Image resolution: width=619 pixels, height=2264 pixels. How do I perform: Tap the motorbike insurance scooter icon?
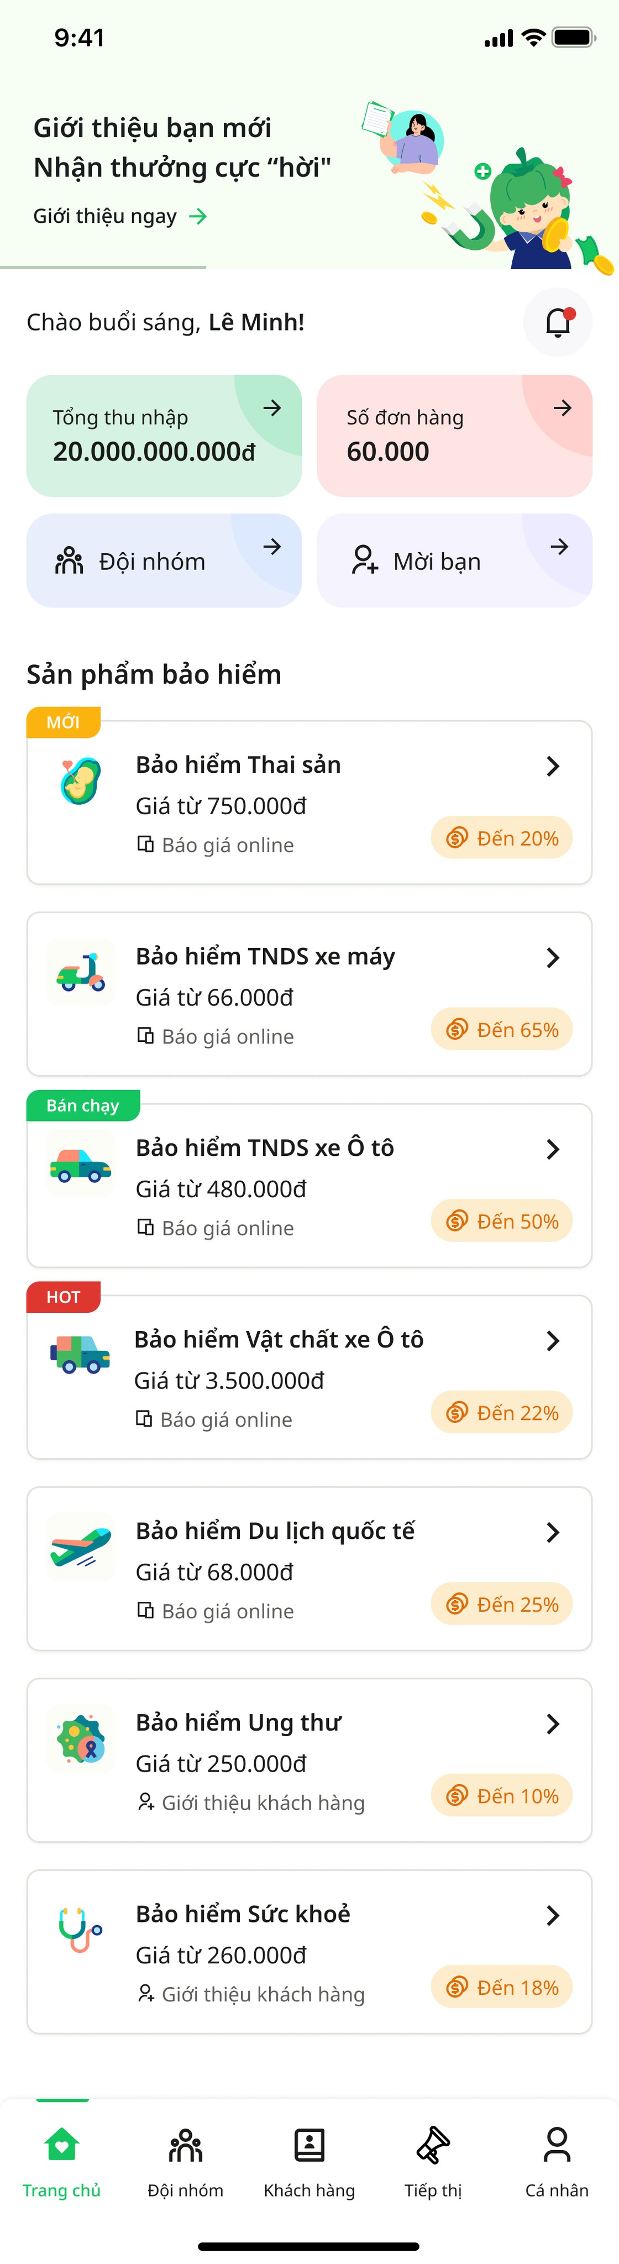tap(81, 972)
